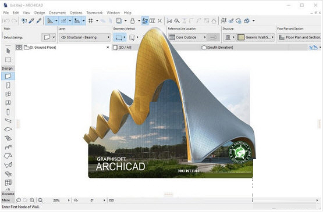Viewport: 323px width, 212px height.
Task: Click the Inject Parameters syringe icon
Action: pyautogui.click(x=39, y=20)
